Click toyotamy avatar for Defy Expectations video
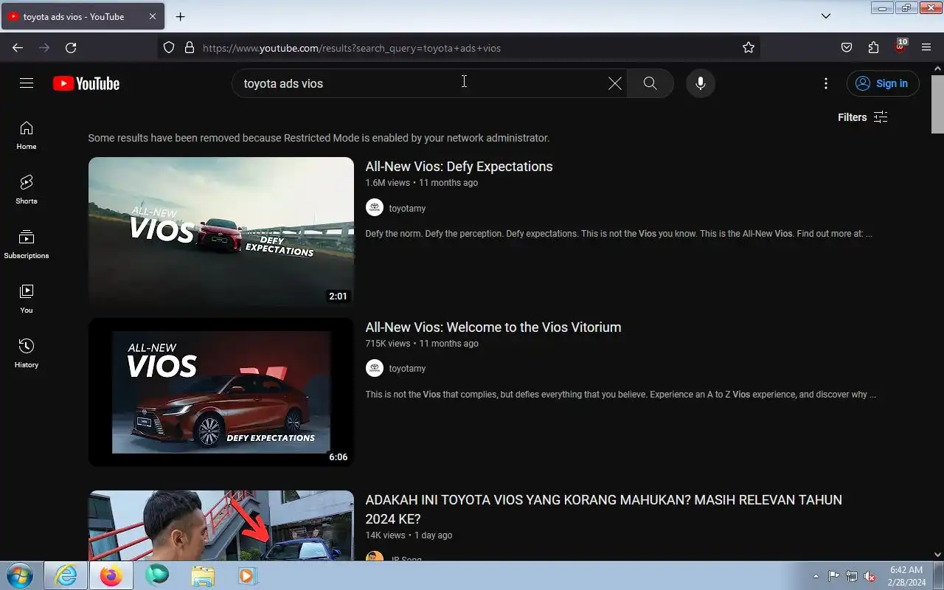Screen dimensions: 944x590 pyautogui.click(x=375, y=208)
